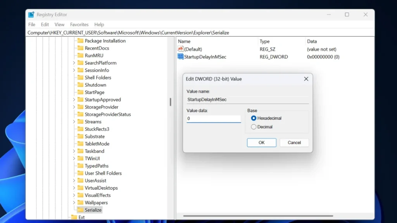Screen dimensions: 397x223
Task: Click the 0x00000000 (0) data cell
Action: tap(323, 57)
